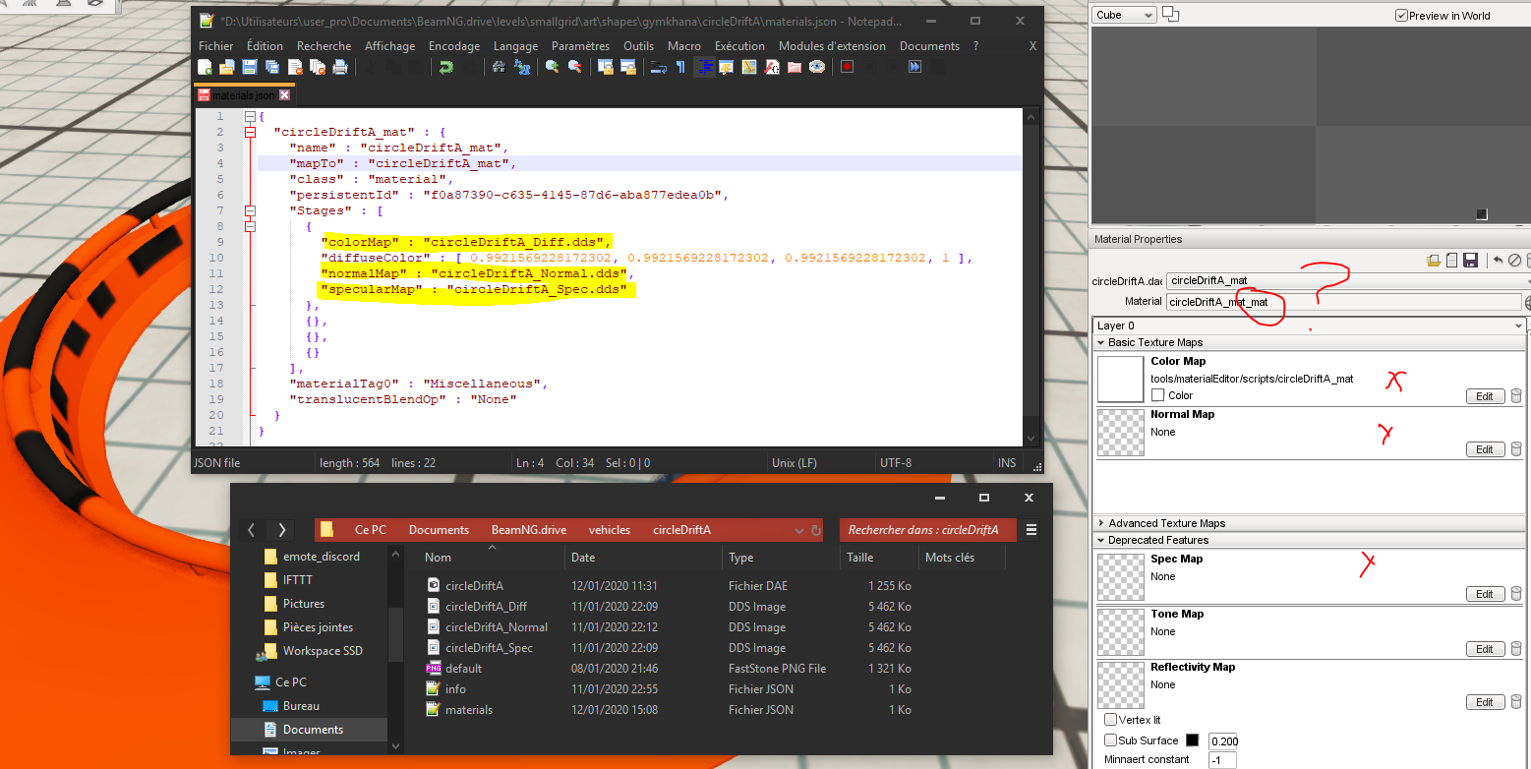Click the revert material undo arrow icon

coord(1498,260)
